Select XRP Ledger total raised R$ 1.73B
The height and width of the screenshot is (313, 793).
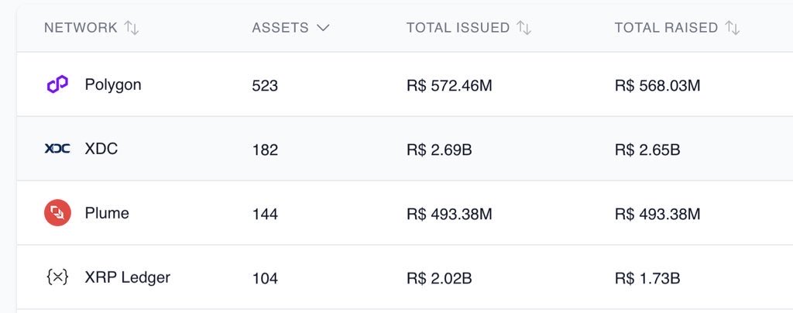tap(647, 278)
